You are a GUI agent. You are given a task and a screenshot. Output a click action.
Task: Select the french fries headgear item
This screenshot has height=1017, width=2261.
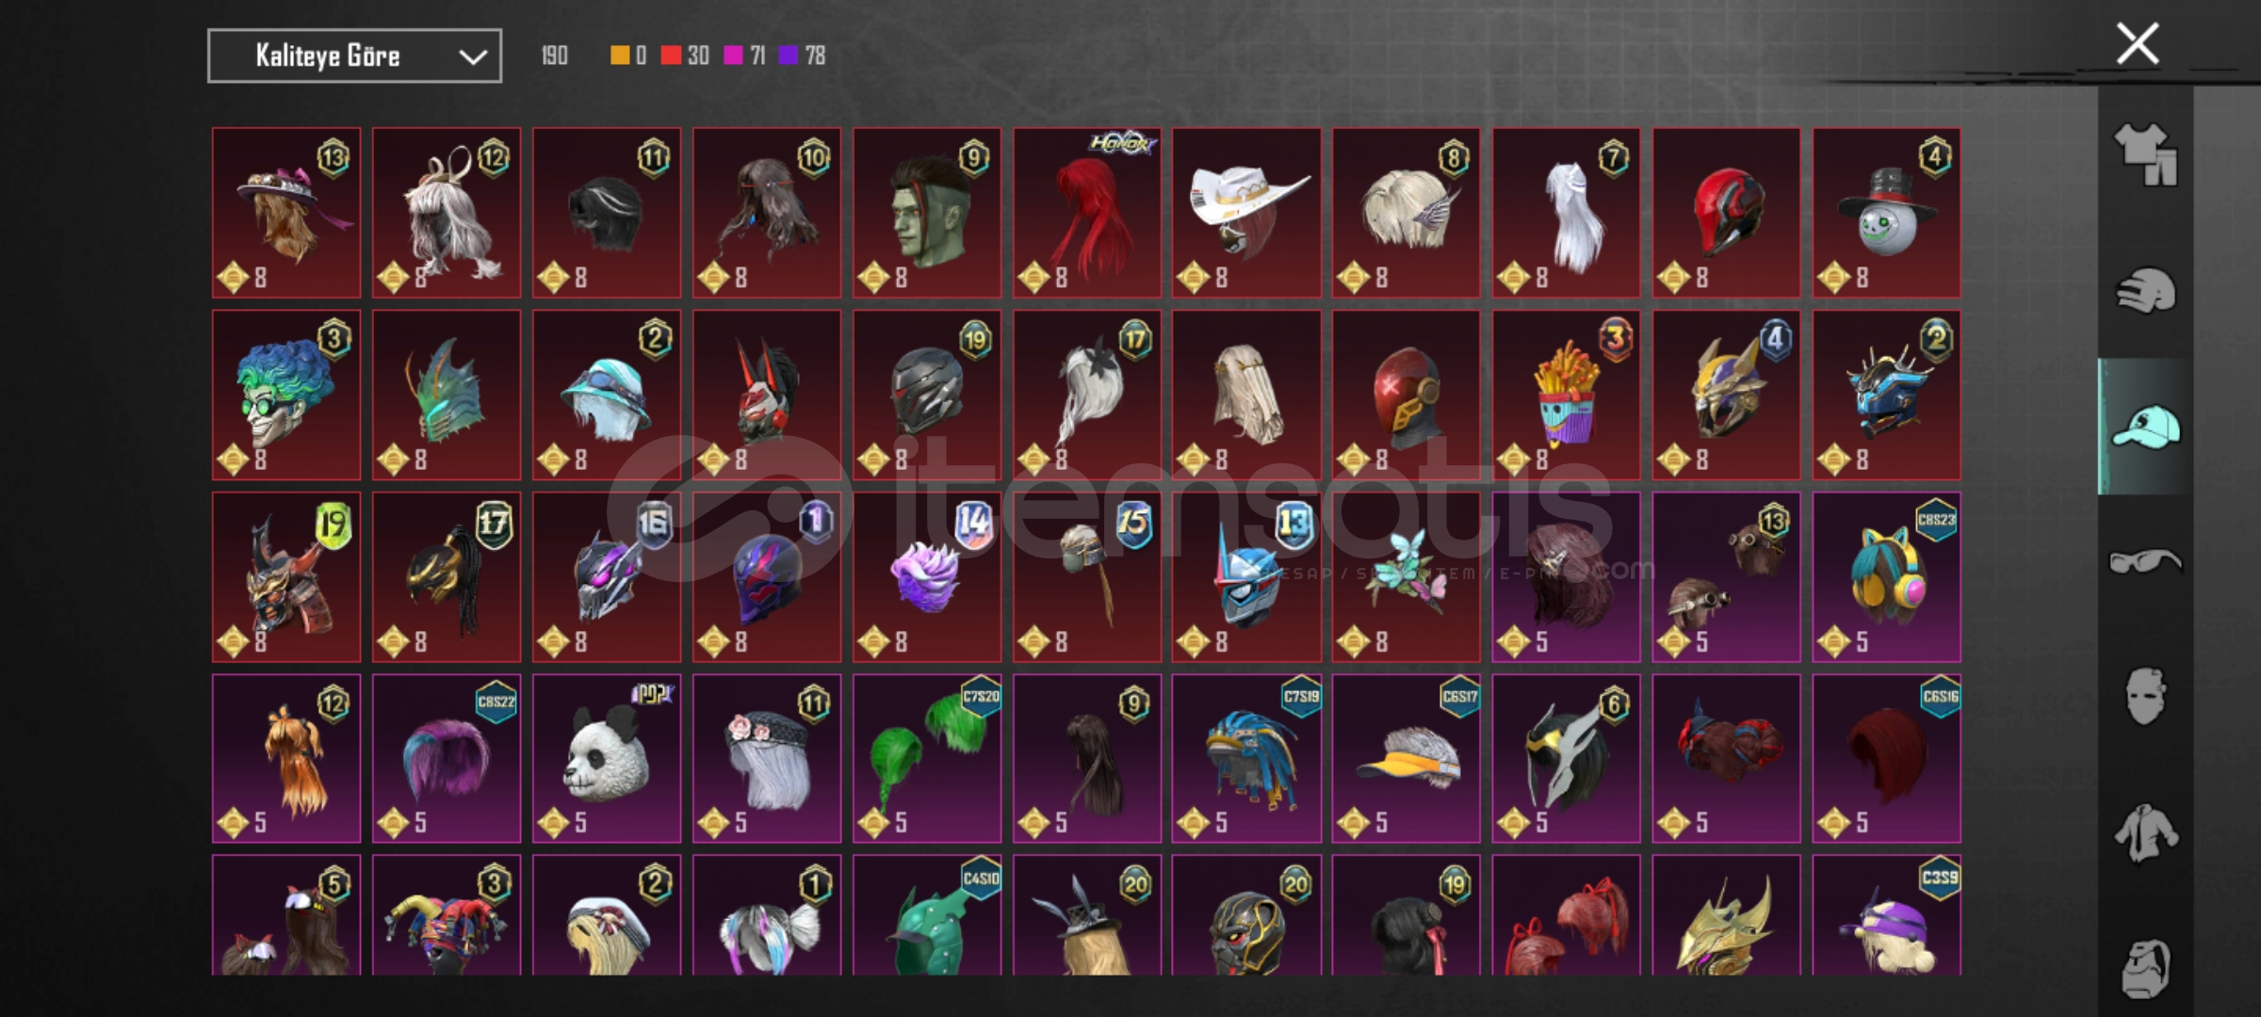[1566, 395]
